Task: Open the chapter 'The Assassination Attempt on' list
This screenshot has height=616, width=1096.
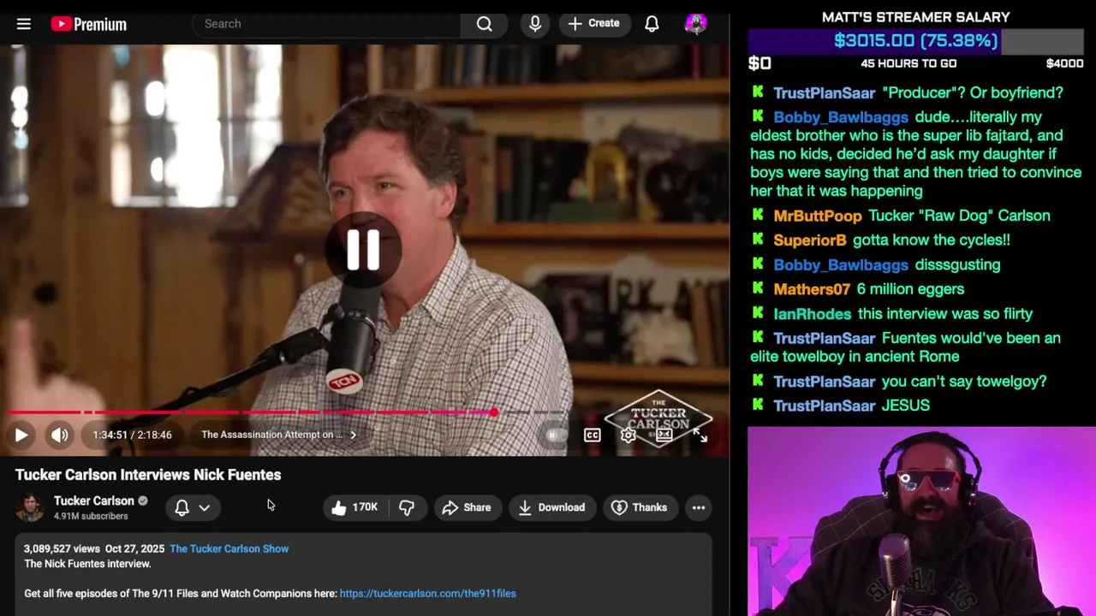Action: 279,435
